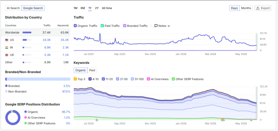Viewport: 278px width, 131px height.
Task: Click the Branded percentage 2.5%
Action: coord(67,86)
